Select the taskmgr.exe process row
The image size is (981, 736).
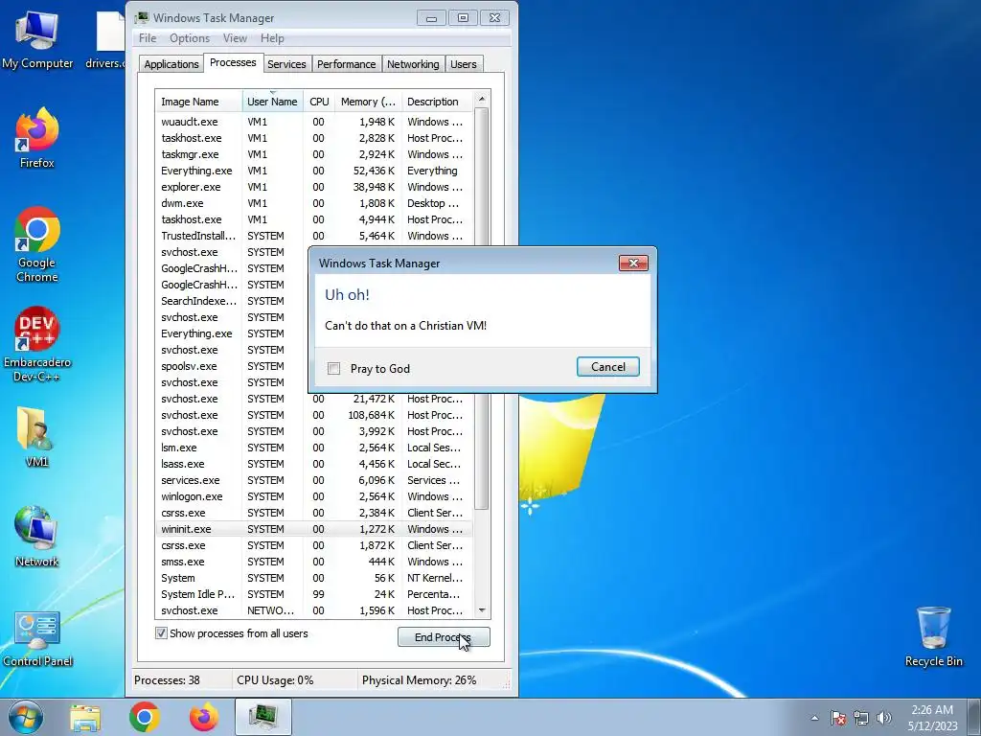click(x=314, y=154)
